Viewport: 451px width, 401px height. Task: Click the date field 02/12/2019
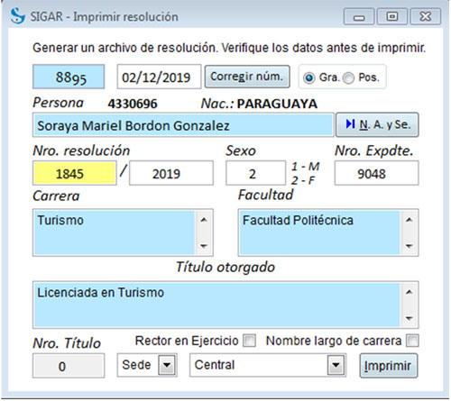pyautogui.click(x=159, y=77)
